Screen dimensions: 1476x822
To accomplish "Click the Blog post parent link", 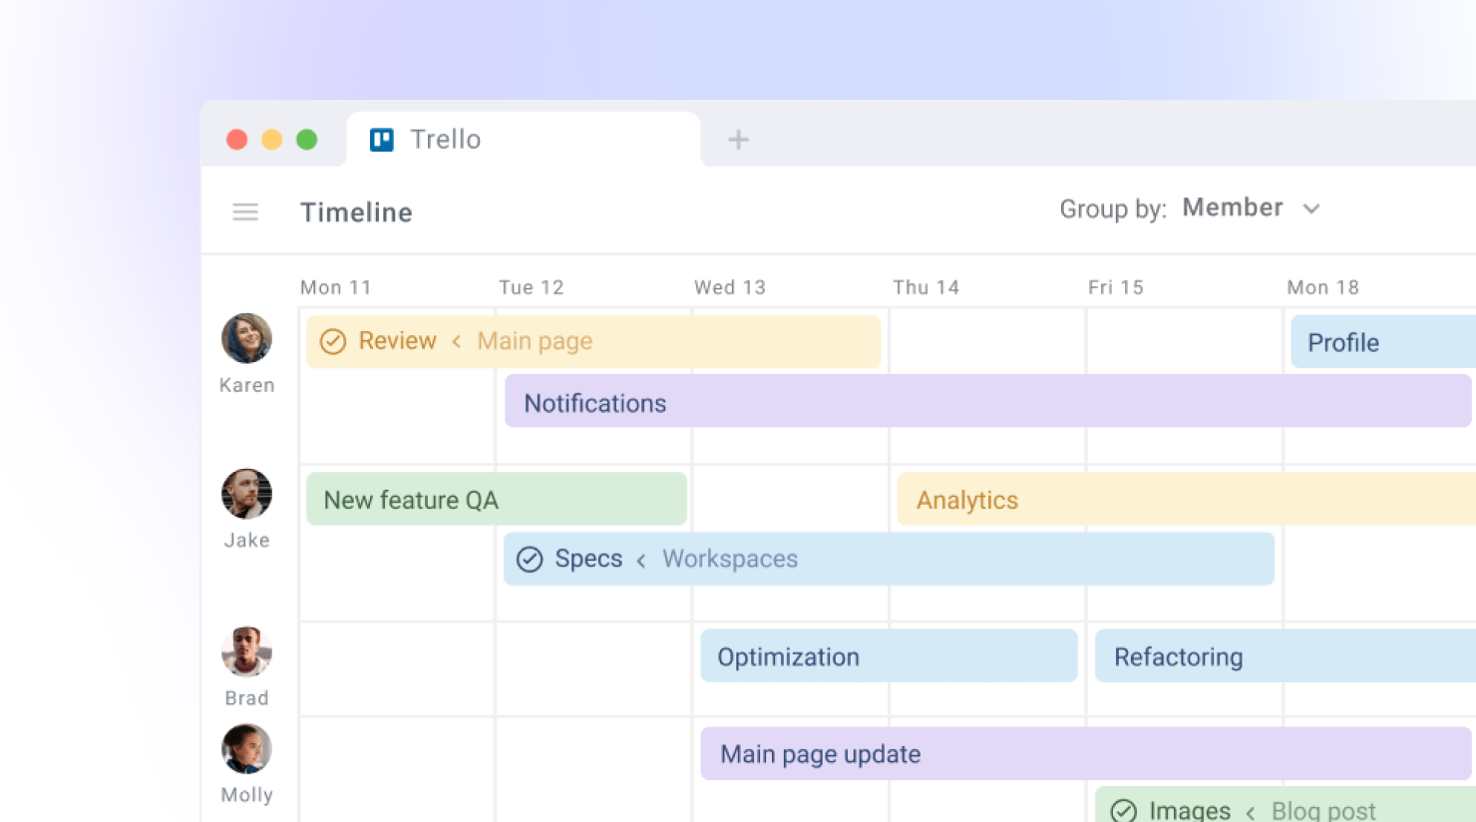I will click(x=1323, y=811).
